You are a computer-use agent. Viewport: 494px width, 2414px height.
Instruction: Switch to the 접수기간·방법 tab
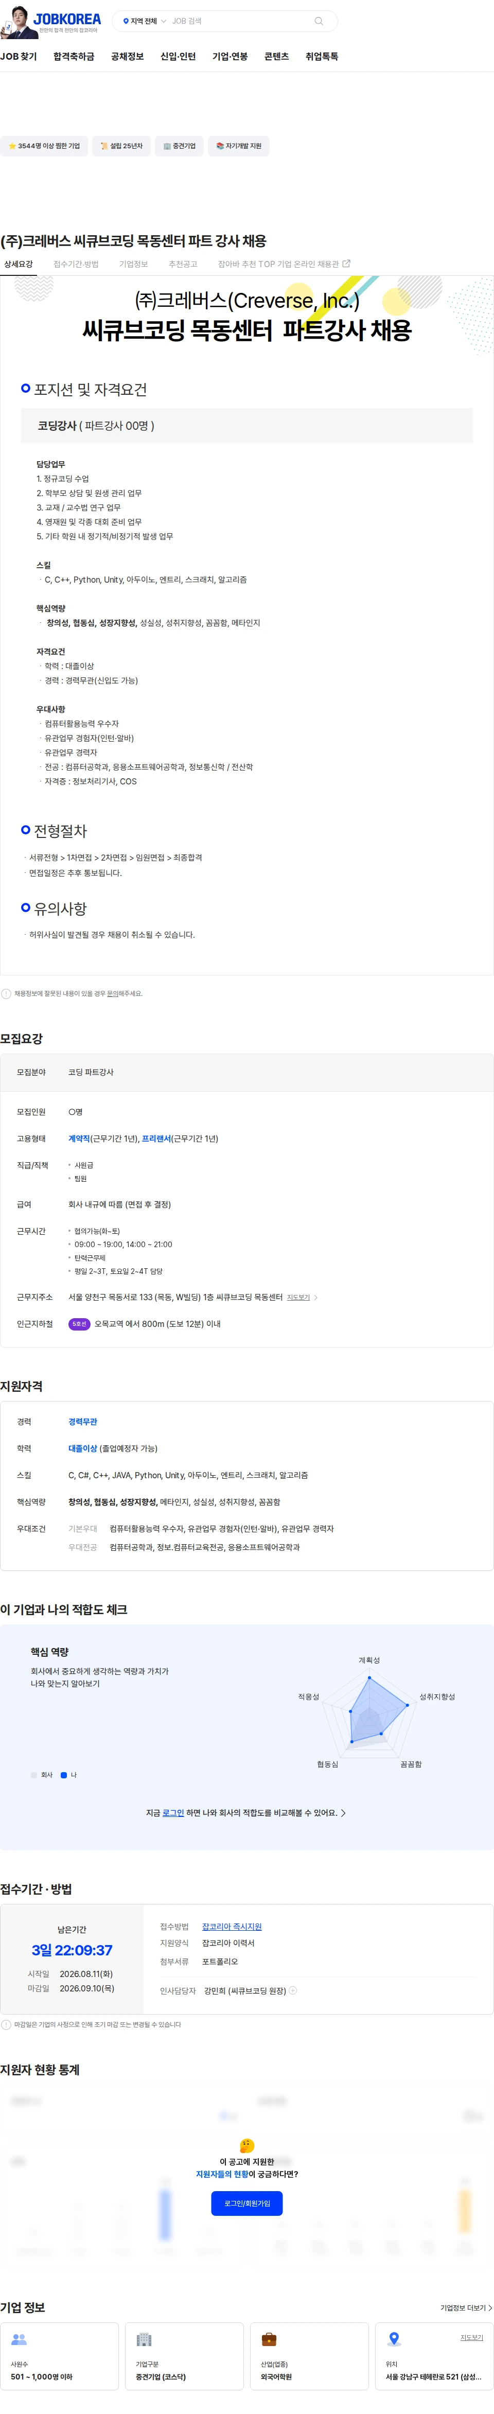[x=76, y=264]
